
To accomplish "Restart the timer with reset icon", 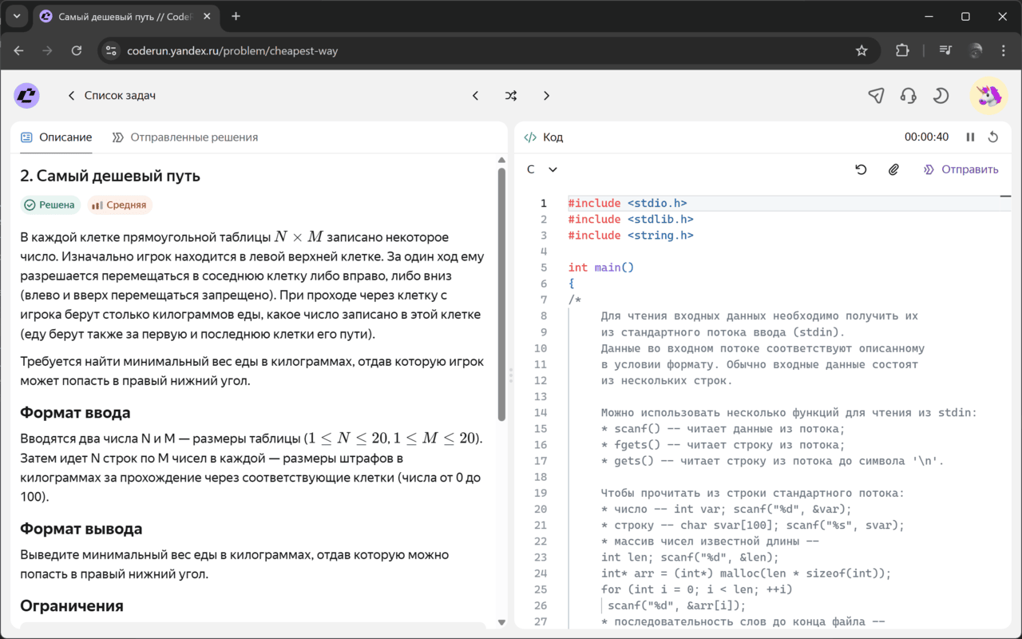I will tap(993, 137).
